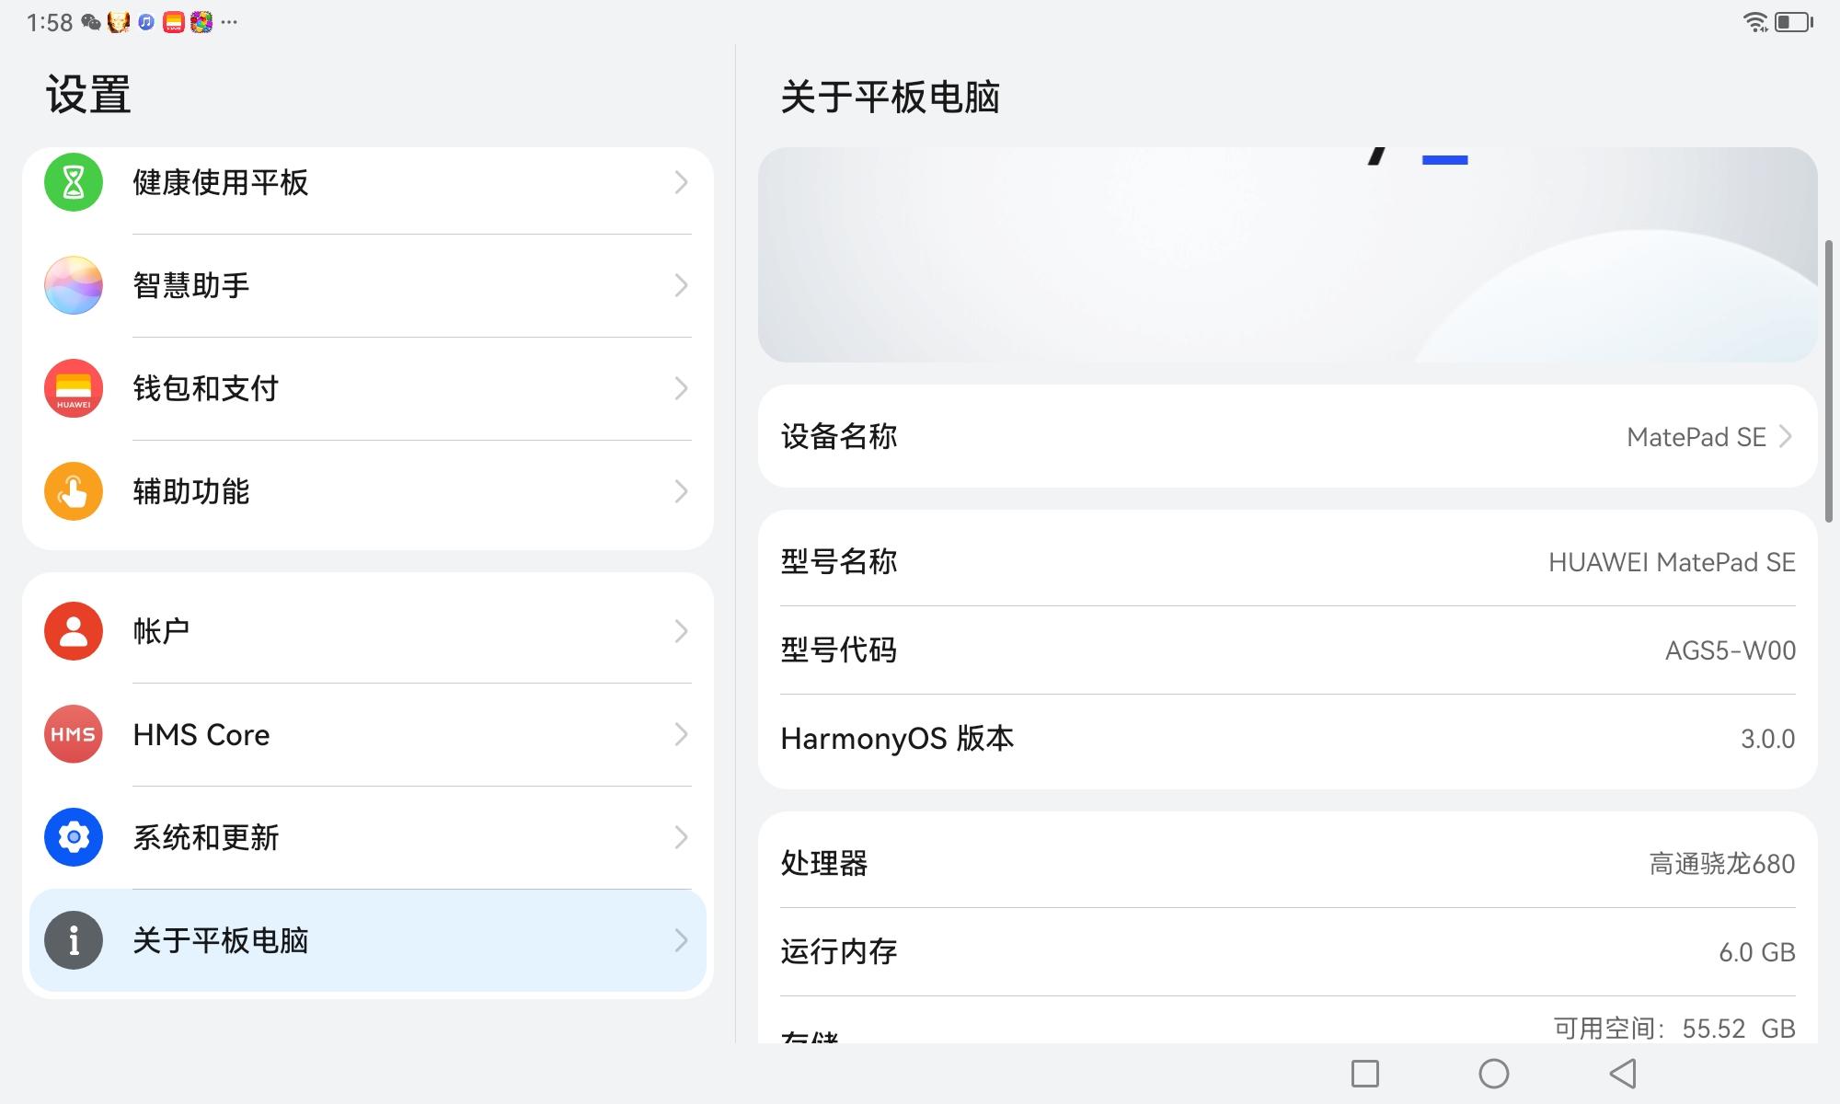This screenshot has height=1104, width=1840.
Task: Tap the red Huawei Wallet icon
Action: click(x=74, y=388)
